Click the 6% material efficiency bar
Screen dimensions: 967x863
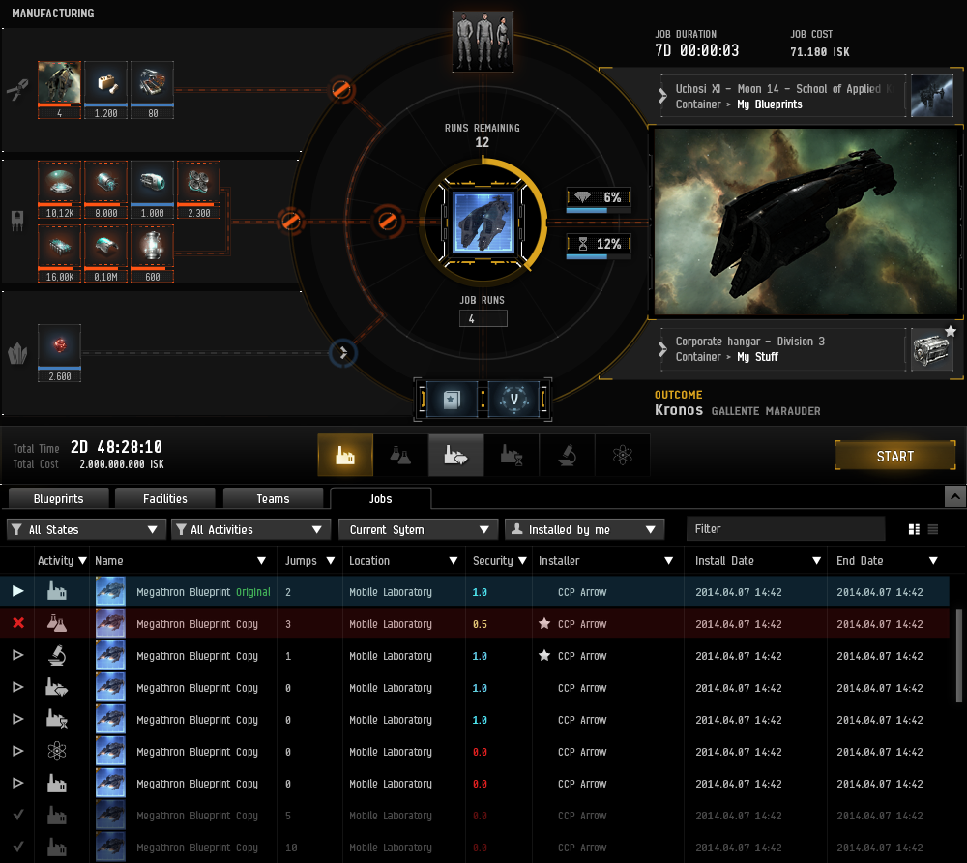pyautogui.click(x=599, y=200)
